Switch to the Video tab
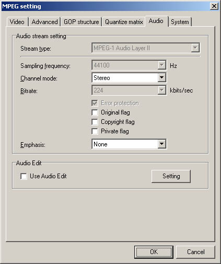 [x=17, y=22]
